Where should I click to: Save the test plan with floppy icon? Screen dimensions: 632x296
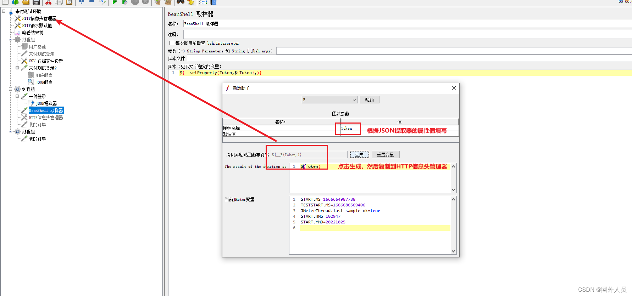(x=36, y=2)
